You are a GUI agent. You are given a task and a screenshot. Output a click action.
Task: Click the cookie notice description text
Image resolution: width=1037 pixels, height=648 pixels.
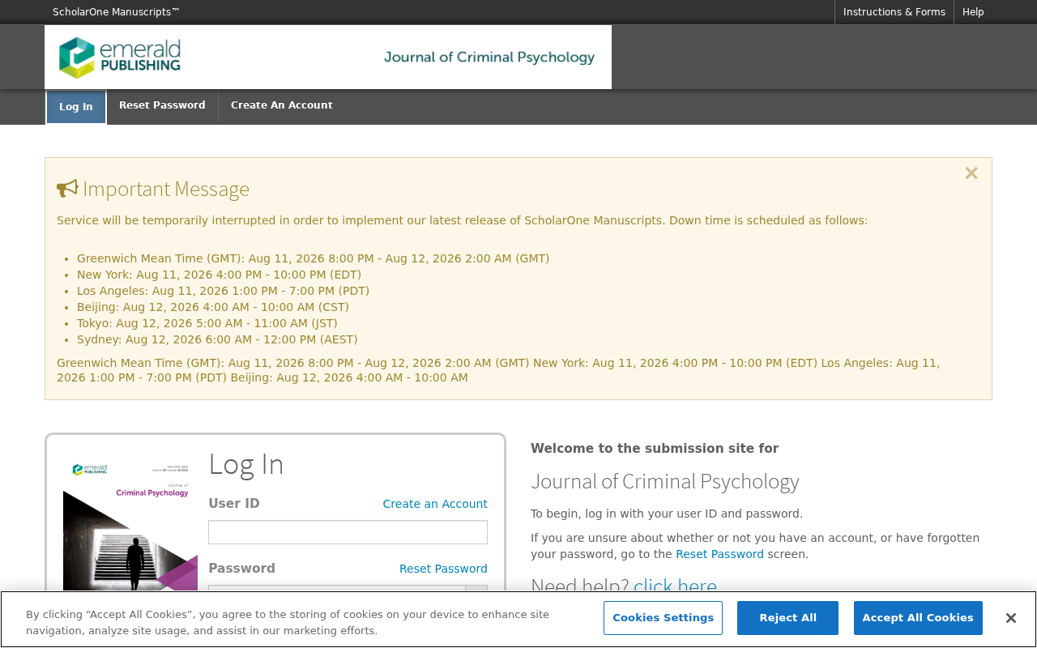pyautogui.click(x=288, y=622)
